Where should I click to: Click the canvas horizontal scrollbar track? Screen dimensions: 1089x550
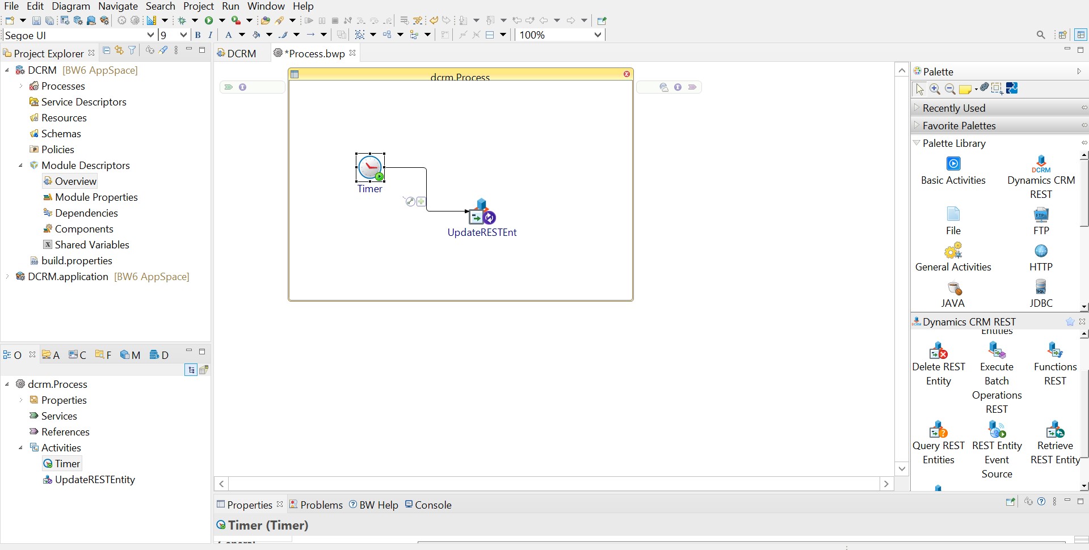coord(554,484)
